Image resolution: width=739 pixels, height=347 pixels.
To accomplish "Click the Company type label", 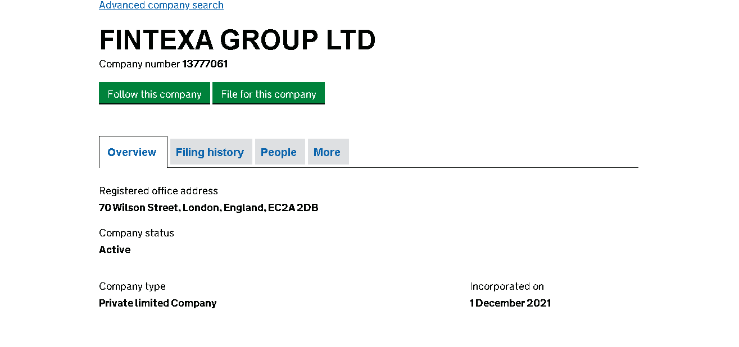I will pos(132,286).
